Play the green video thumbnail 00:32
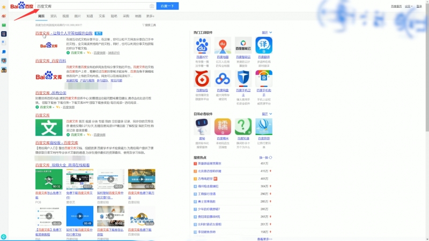This screenshot has height=241, width=429. click(x=49, y=179)
